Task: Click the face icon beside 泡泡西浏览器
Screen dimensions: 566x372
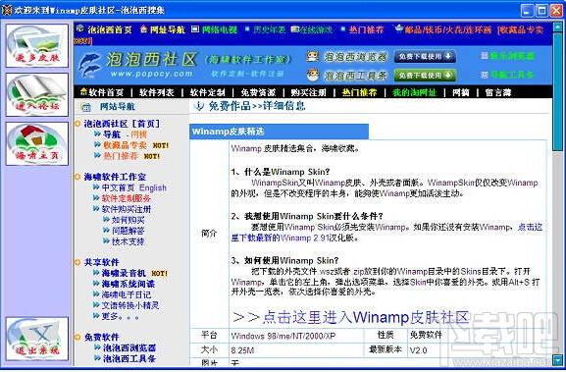Action: 313,56
